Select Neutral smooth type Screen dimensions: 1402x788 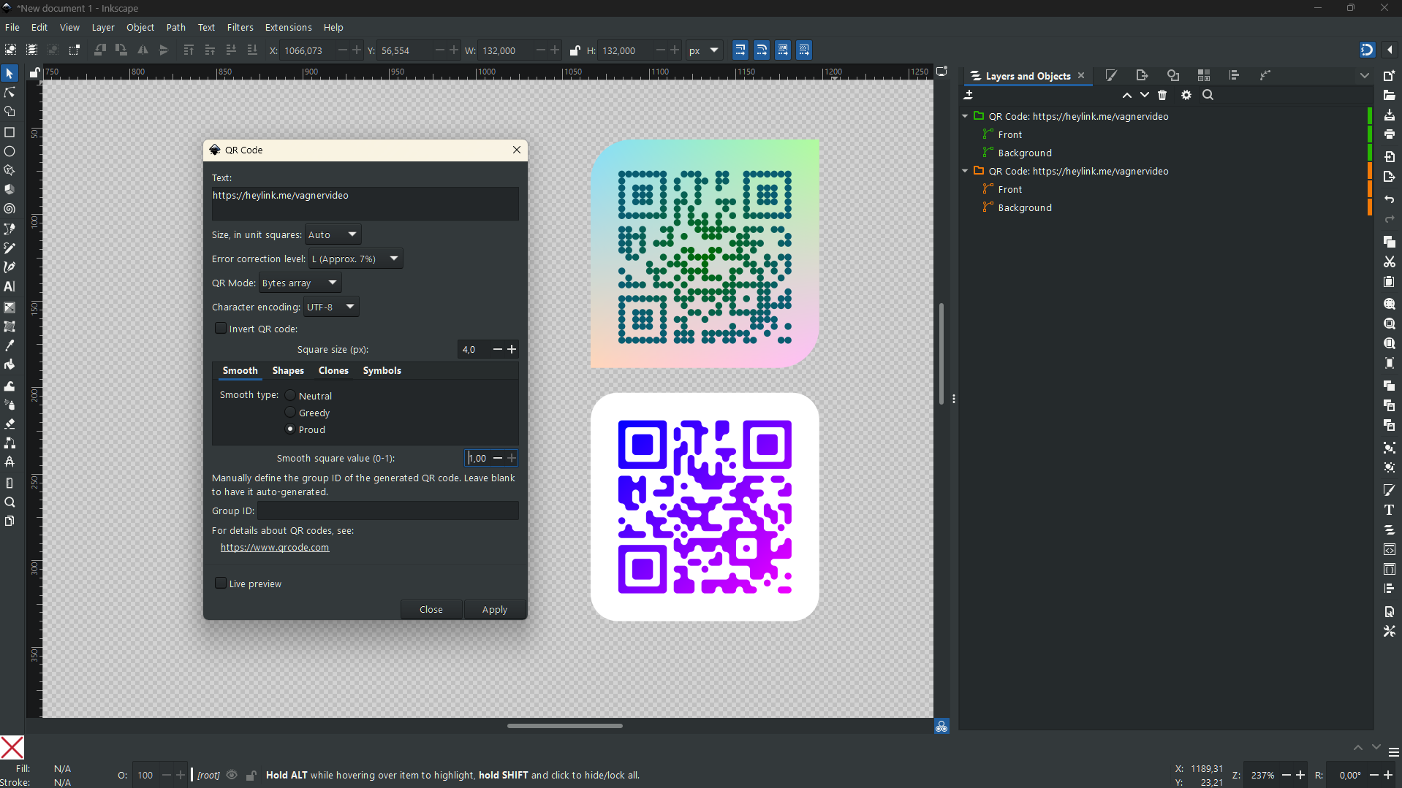point(290,395)
